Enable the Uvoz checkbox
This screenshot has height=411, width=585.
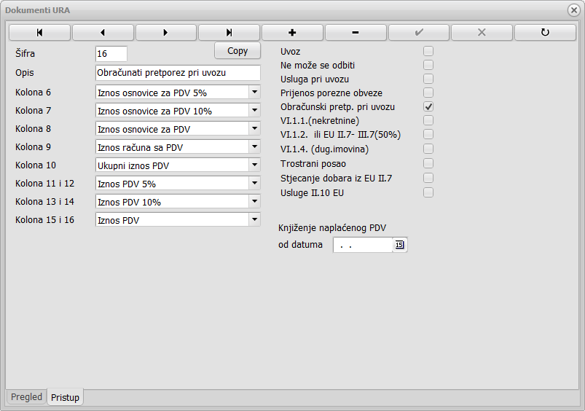428,51
